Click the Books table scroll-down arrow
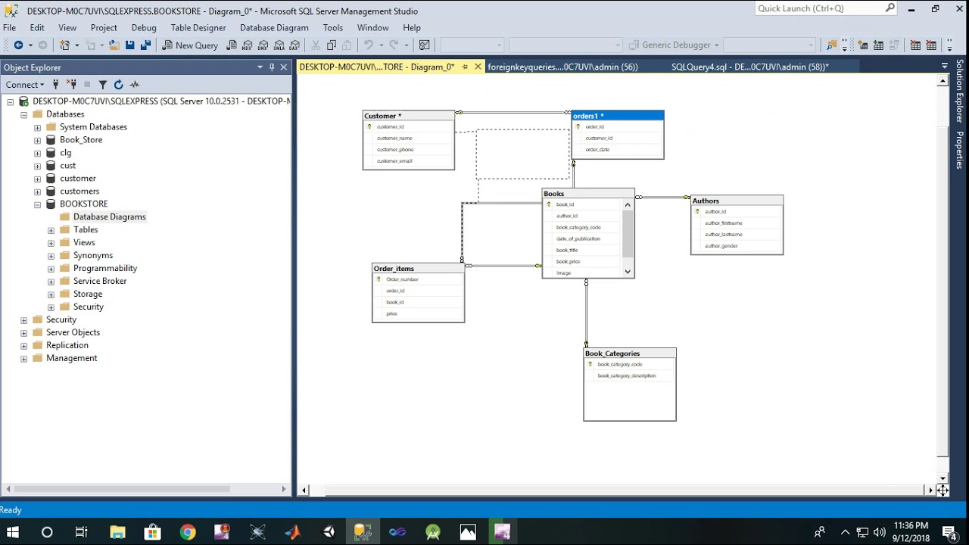 coord(628,272)
